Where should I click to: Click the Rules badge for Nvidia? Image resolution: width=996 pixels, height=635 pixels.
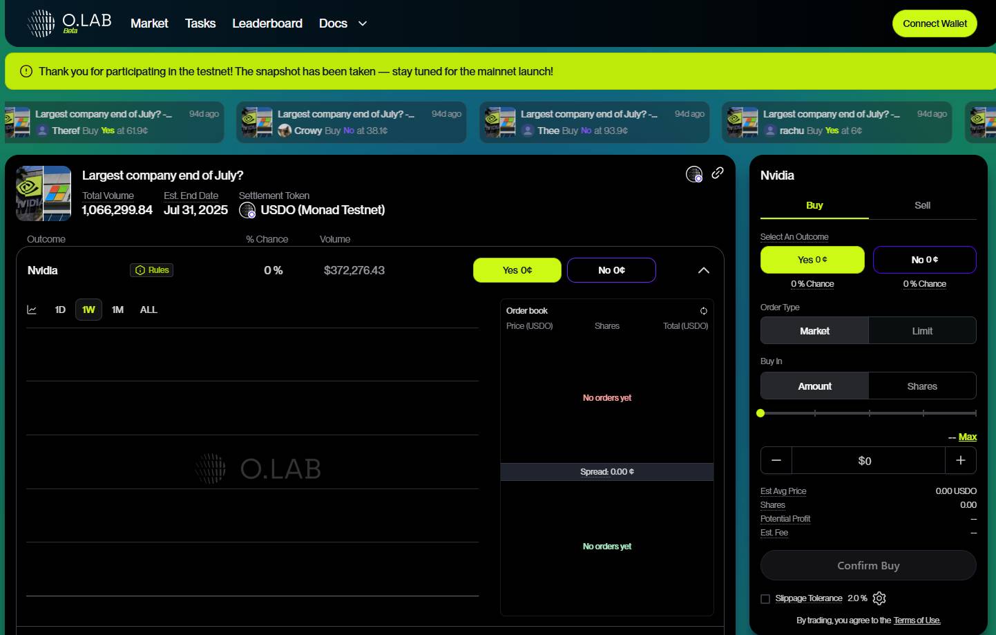152,270
